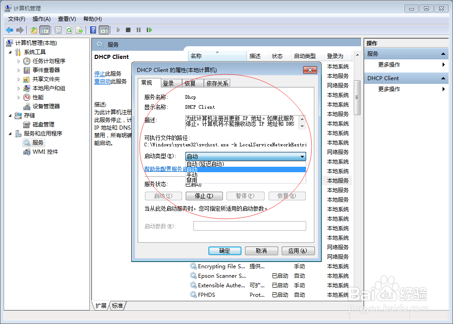This screenshot has width=453, height=324.
Task: Click the Start service play icon
Action: [118, 29]
